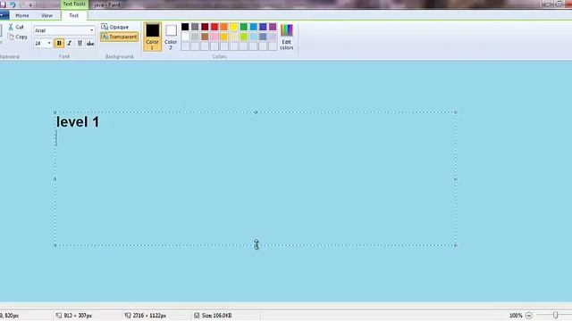Select the Opaque background option
Viewport: 572px width, 321px height.
(x=115, y=27)
